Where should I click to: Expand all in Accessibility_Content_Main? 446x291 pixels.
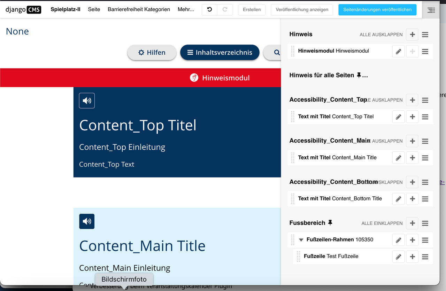(x=381, y=141)
